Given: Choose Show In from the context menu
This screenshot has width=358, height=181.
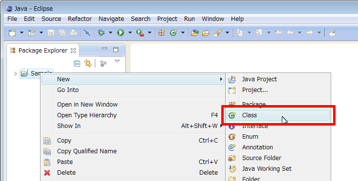Looking at the screenshot, I should (133, 126).
